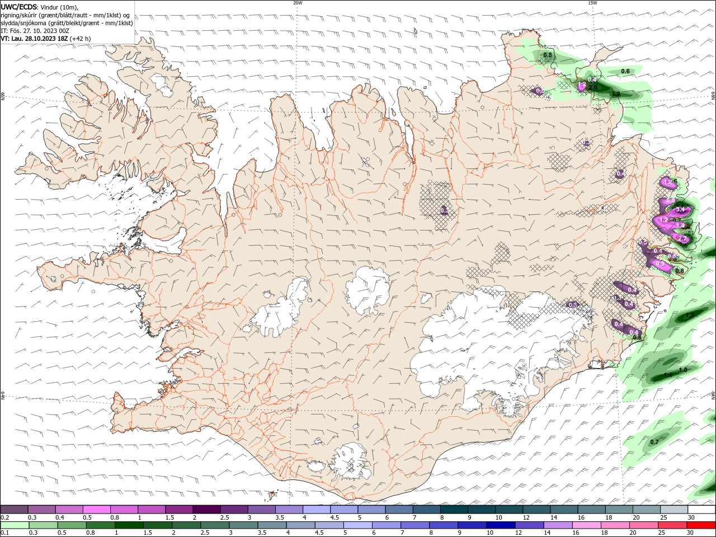Viewport: 716px width, 537px height.
Task: Select the '2.0' precipitation value label
Action: (593, 87)
